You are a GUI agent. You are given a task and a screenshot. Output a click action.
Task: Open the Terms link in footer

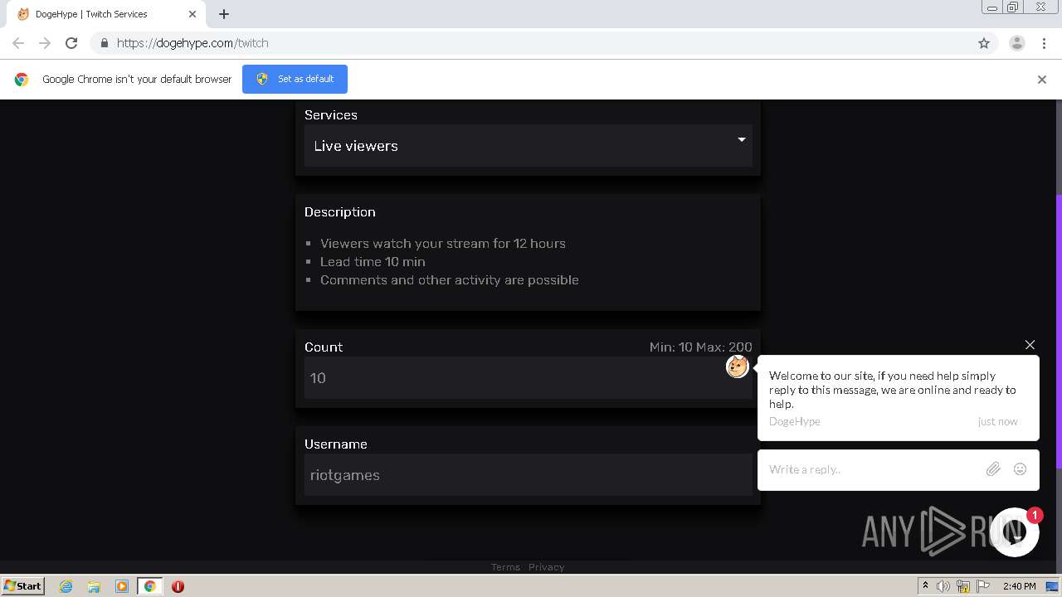click(x=505, y=567)
